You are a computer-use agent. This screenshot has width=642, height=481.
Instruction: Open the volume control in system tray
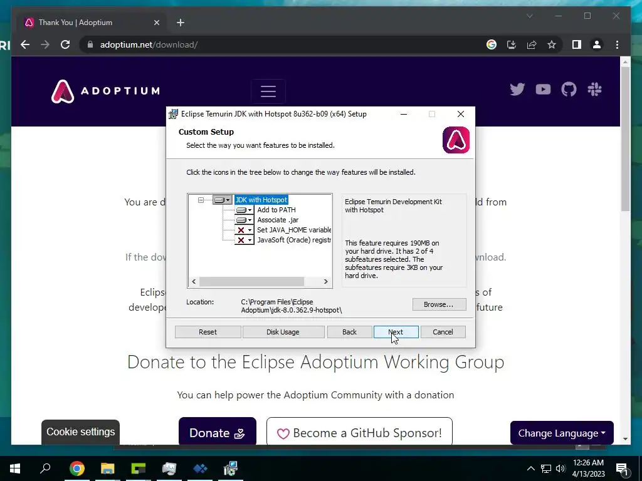pos(560,468)
